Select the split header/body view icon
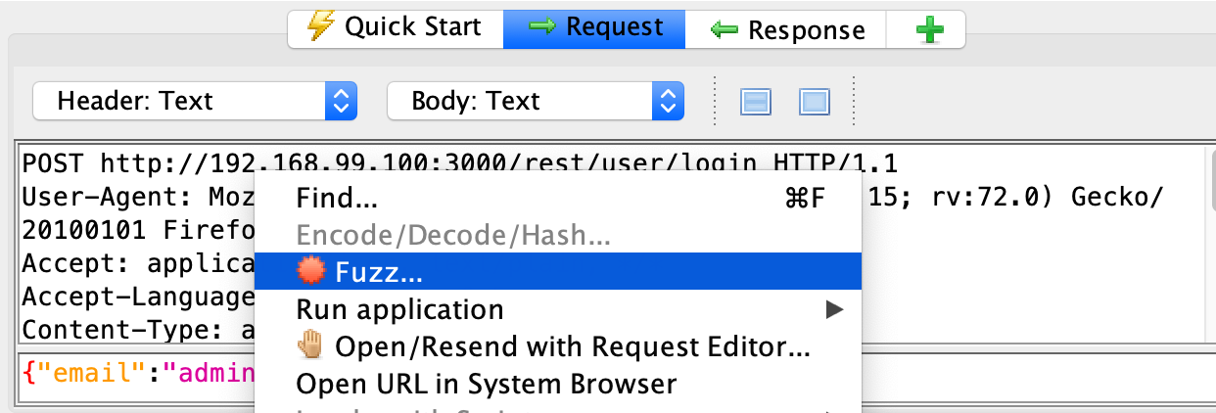1216x413 pixels. point(756,101)
